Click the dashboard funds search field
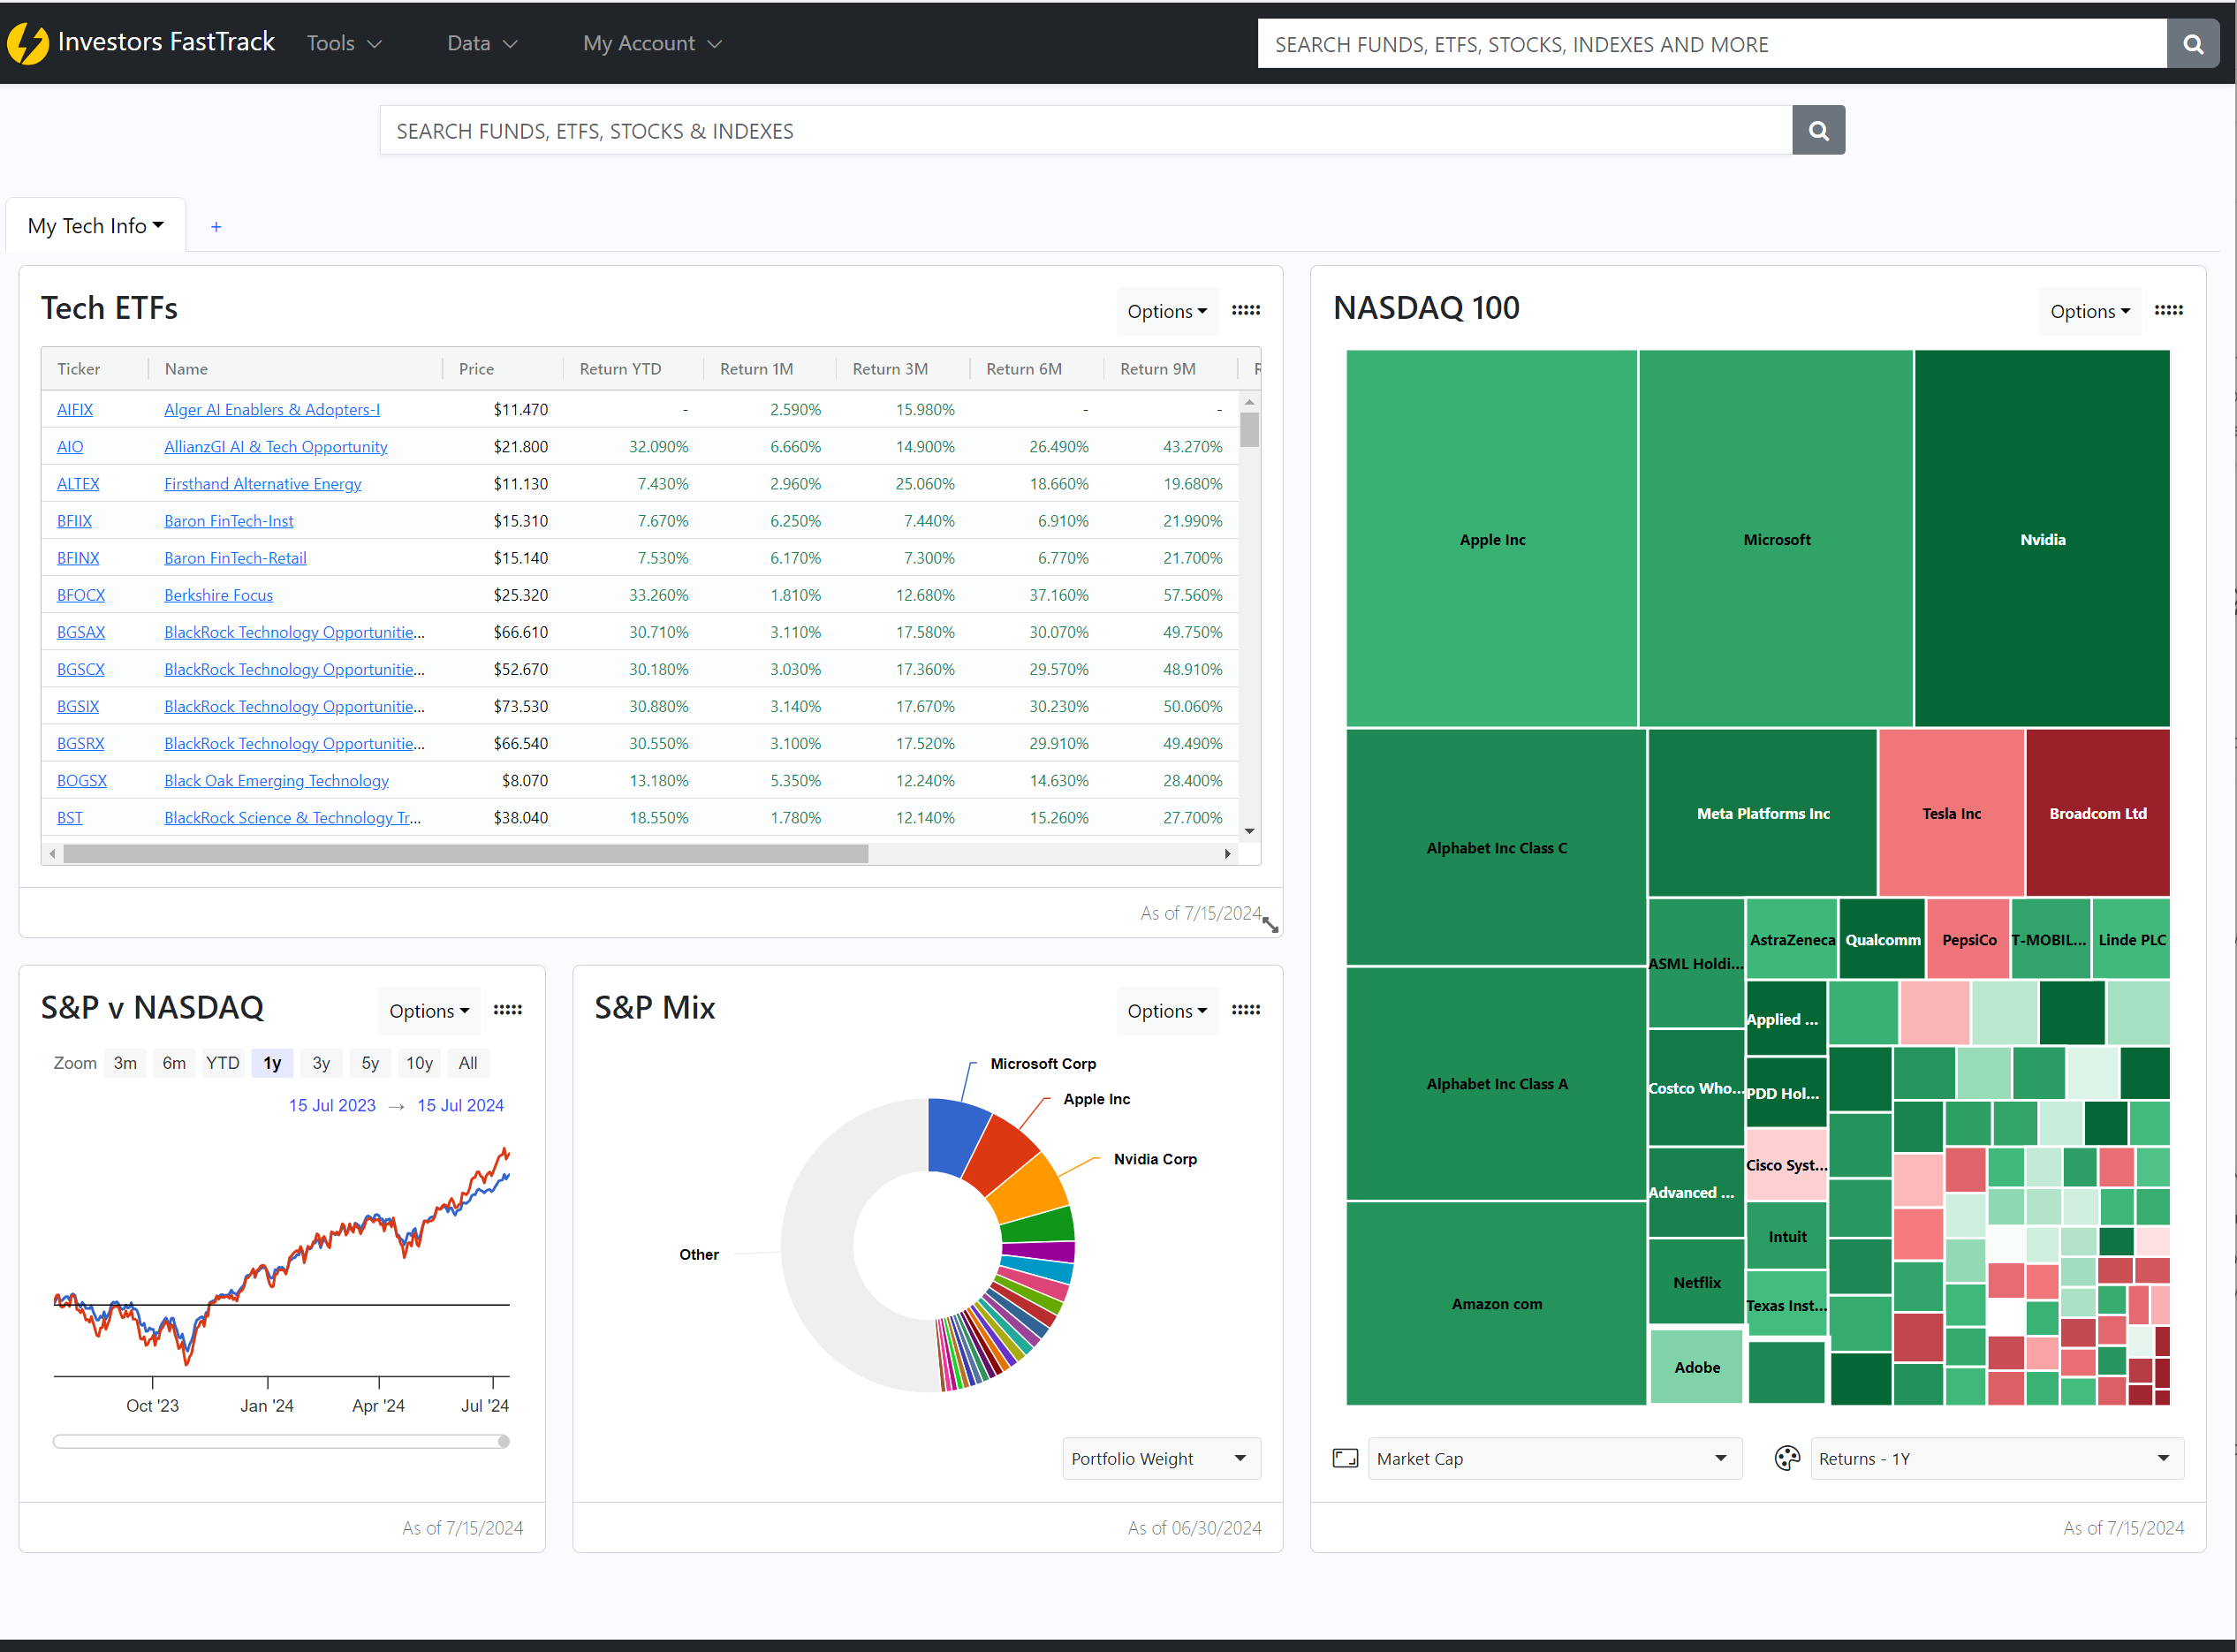 point(1085,130)
